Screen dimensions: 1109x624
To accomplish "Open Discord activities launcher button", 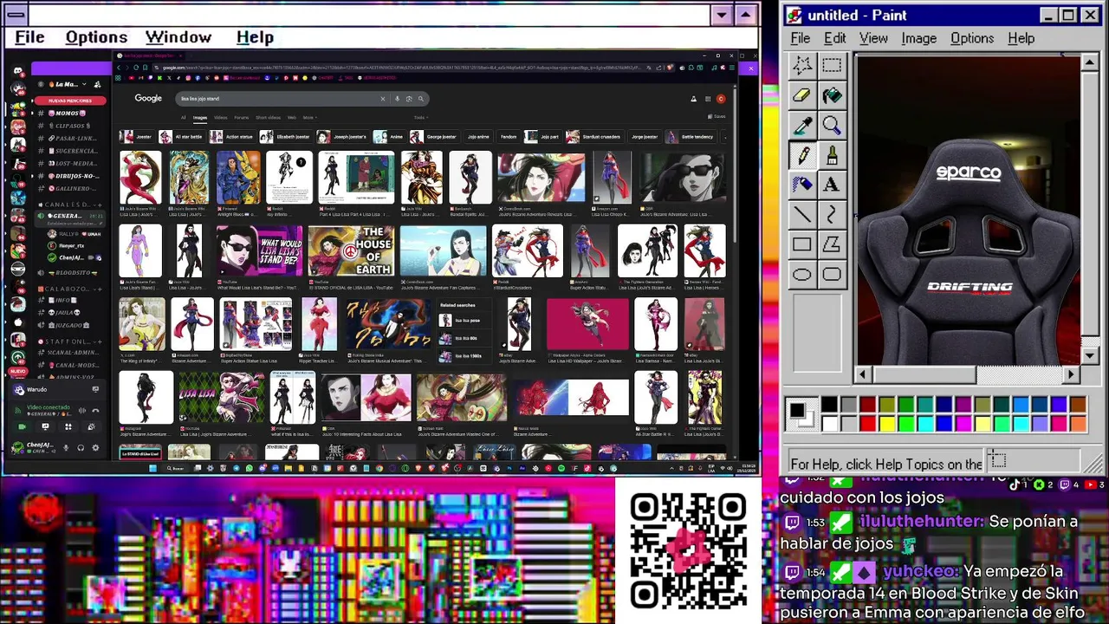I will coord(68,426).
